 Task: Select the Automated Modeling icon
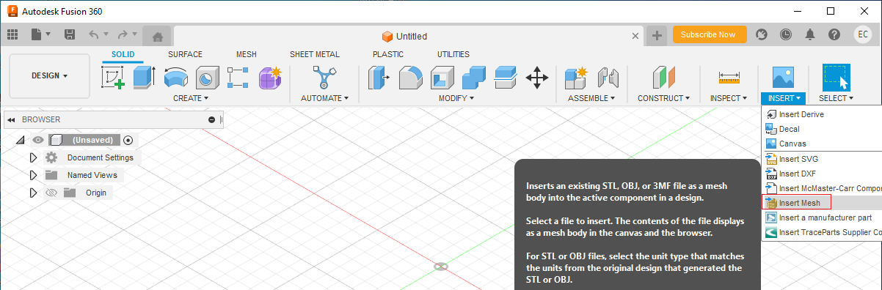324,77
